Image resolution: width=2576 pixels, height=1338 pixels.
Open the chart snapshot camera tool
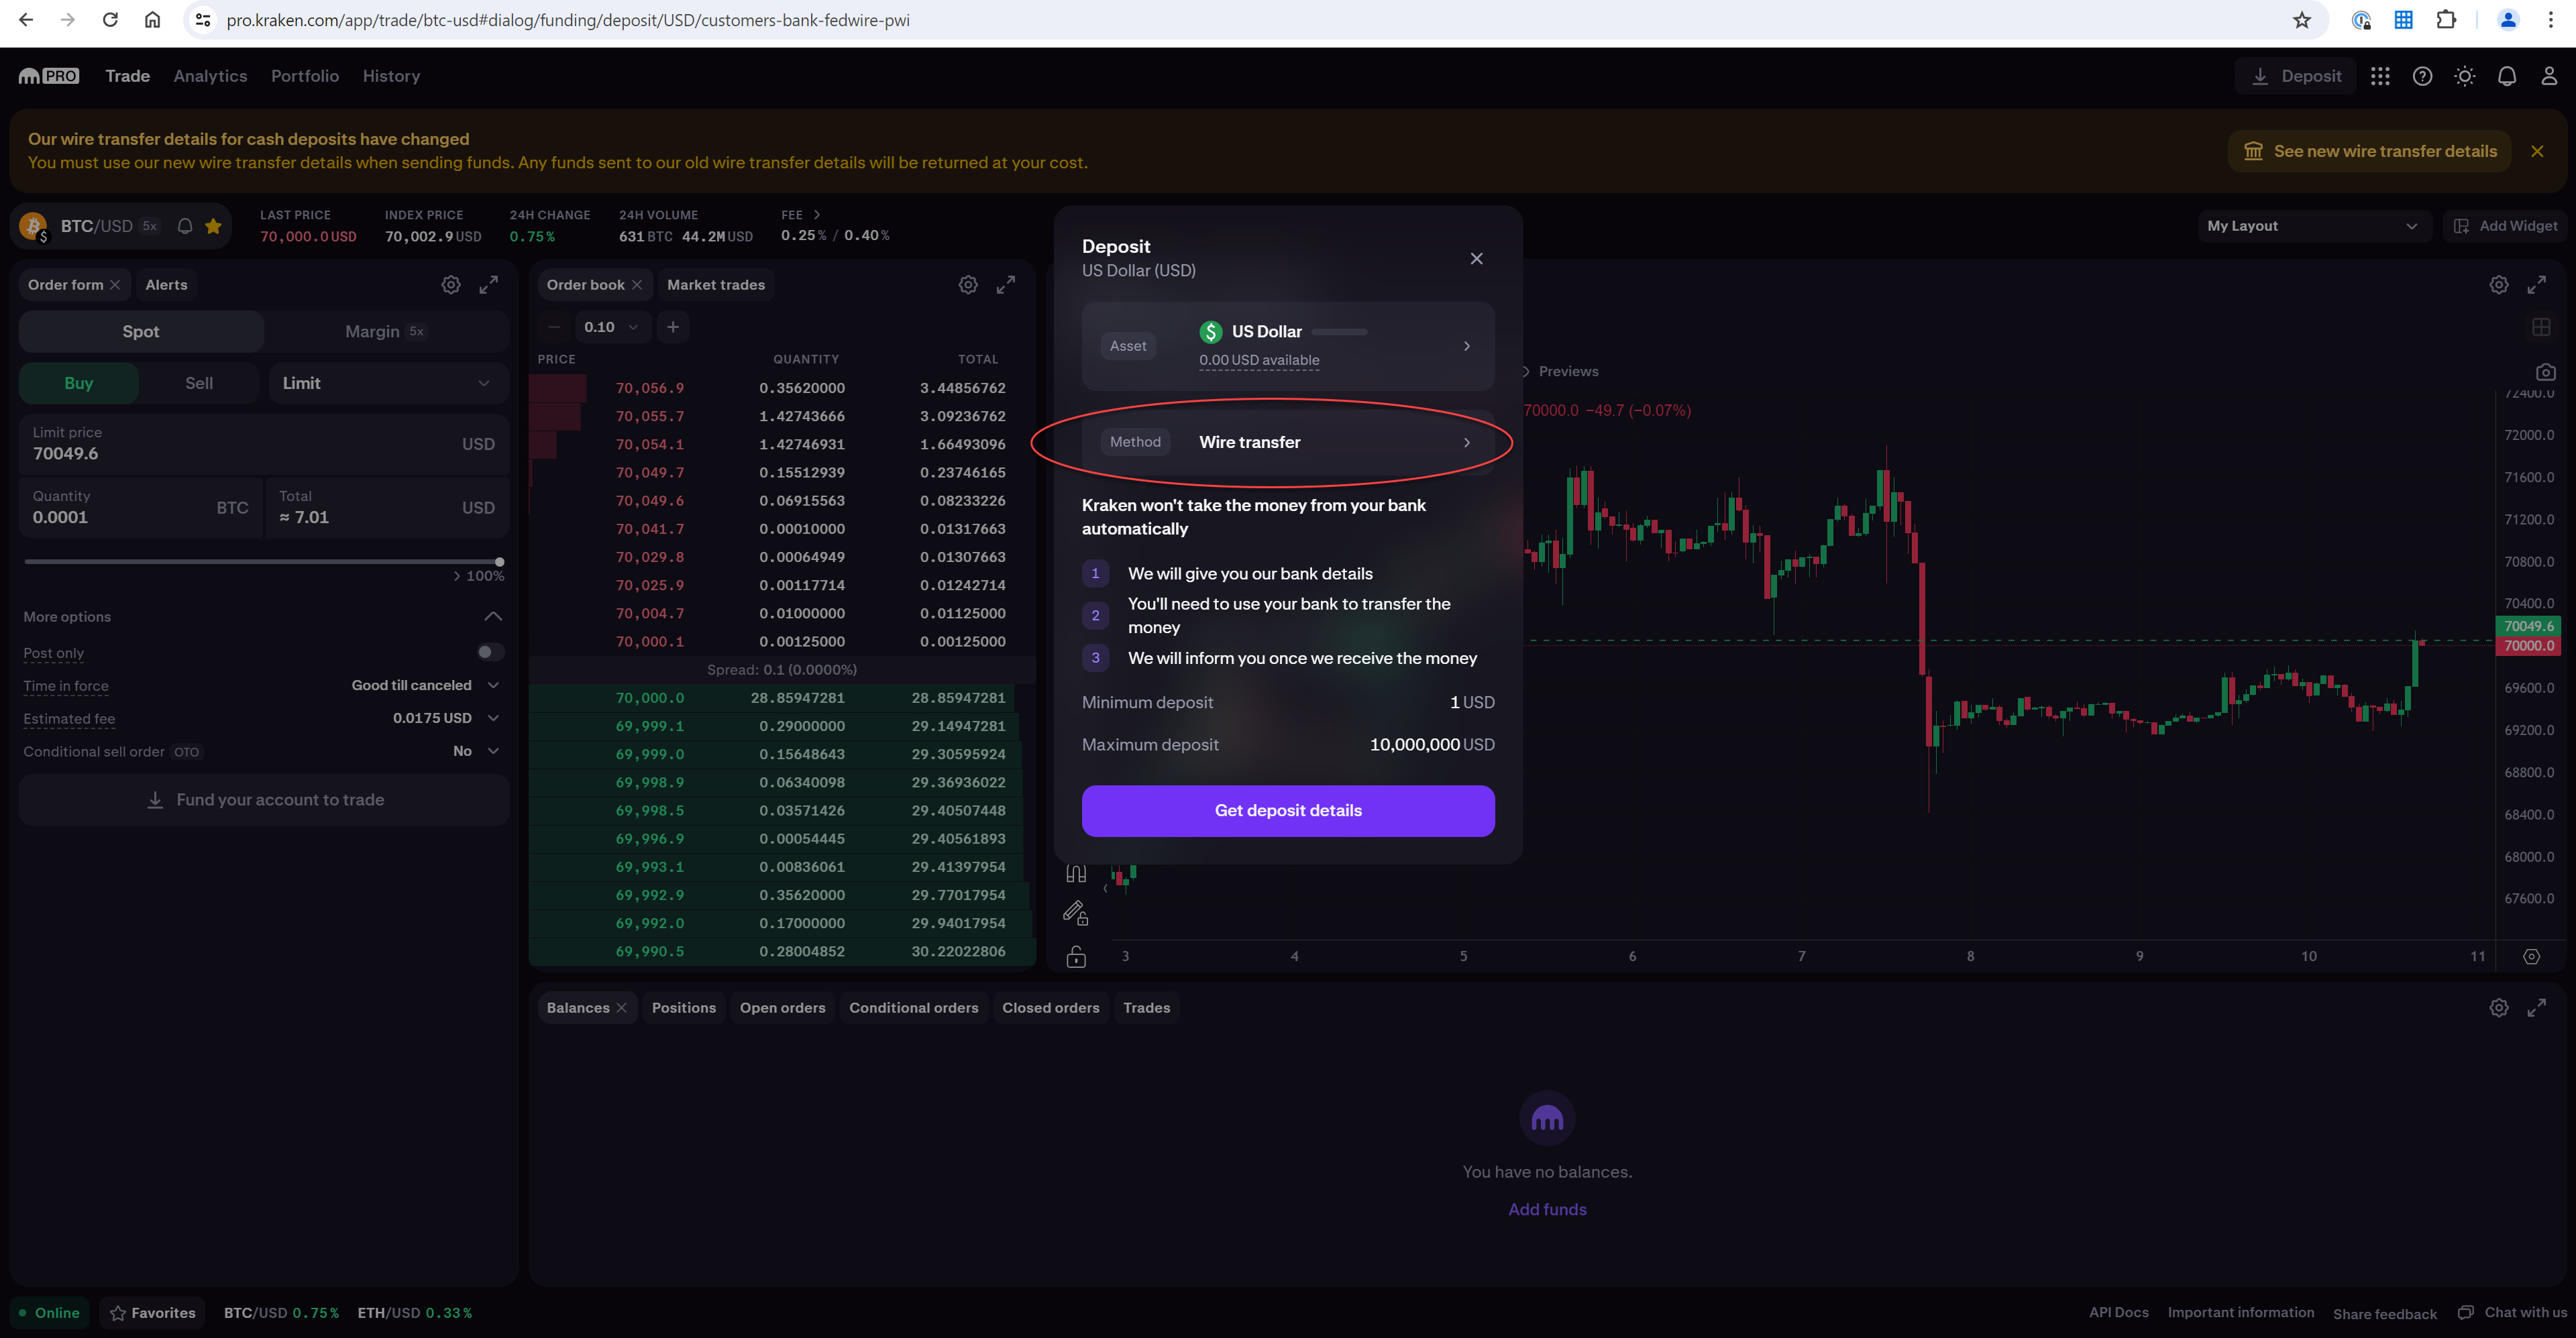click(x=2546, y=371)
